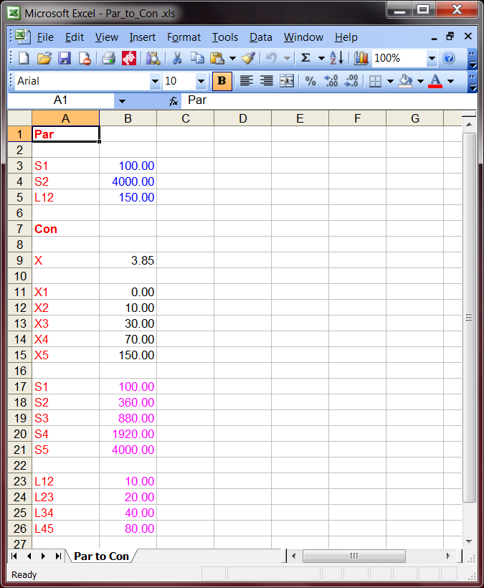This screenshot has height=588, width=484.
Task: Click the last sheet tab scroll button
Action: 58,556
